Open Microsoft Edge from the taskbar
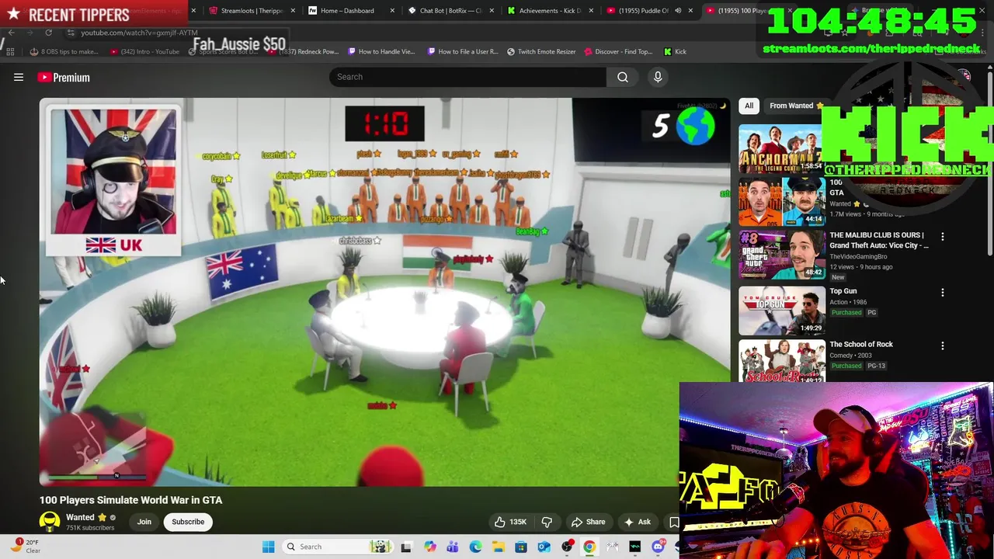This screenshot has width=994, height=559. [x=475, y=547]
